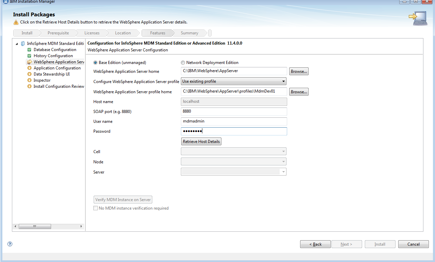Click the IBM Installation Manager title bar icon
Viewport: 435px width, 262px height.
6,1
